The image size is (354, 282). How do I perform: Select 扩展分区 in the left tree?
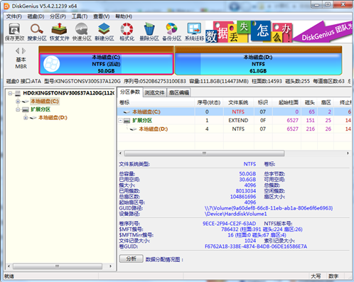41,109
